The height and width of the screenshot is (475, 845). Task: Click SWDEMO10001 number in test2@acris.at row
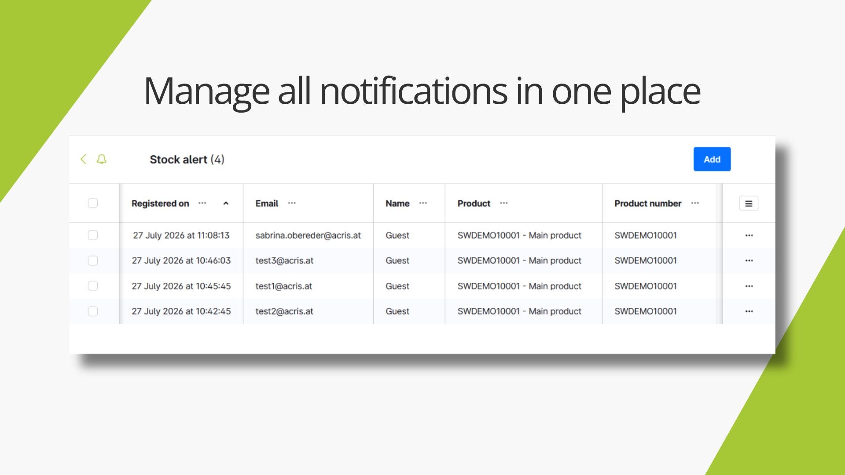tap(646, 311)
